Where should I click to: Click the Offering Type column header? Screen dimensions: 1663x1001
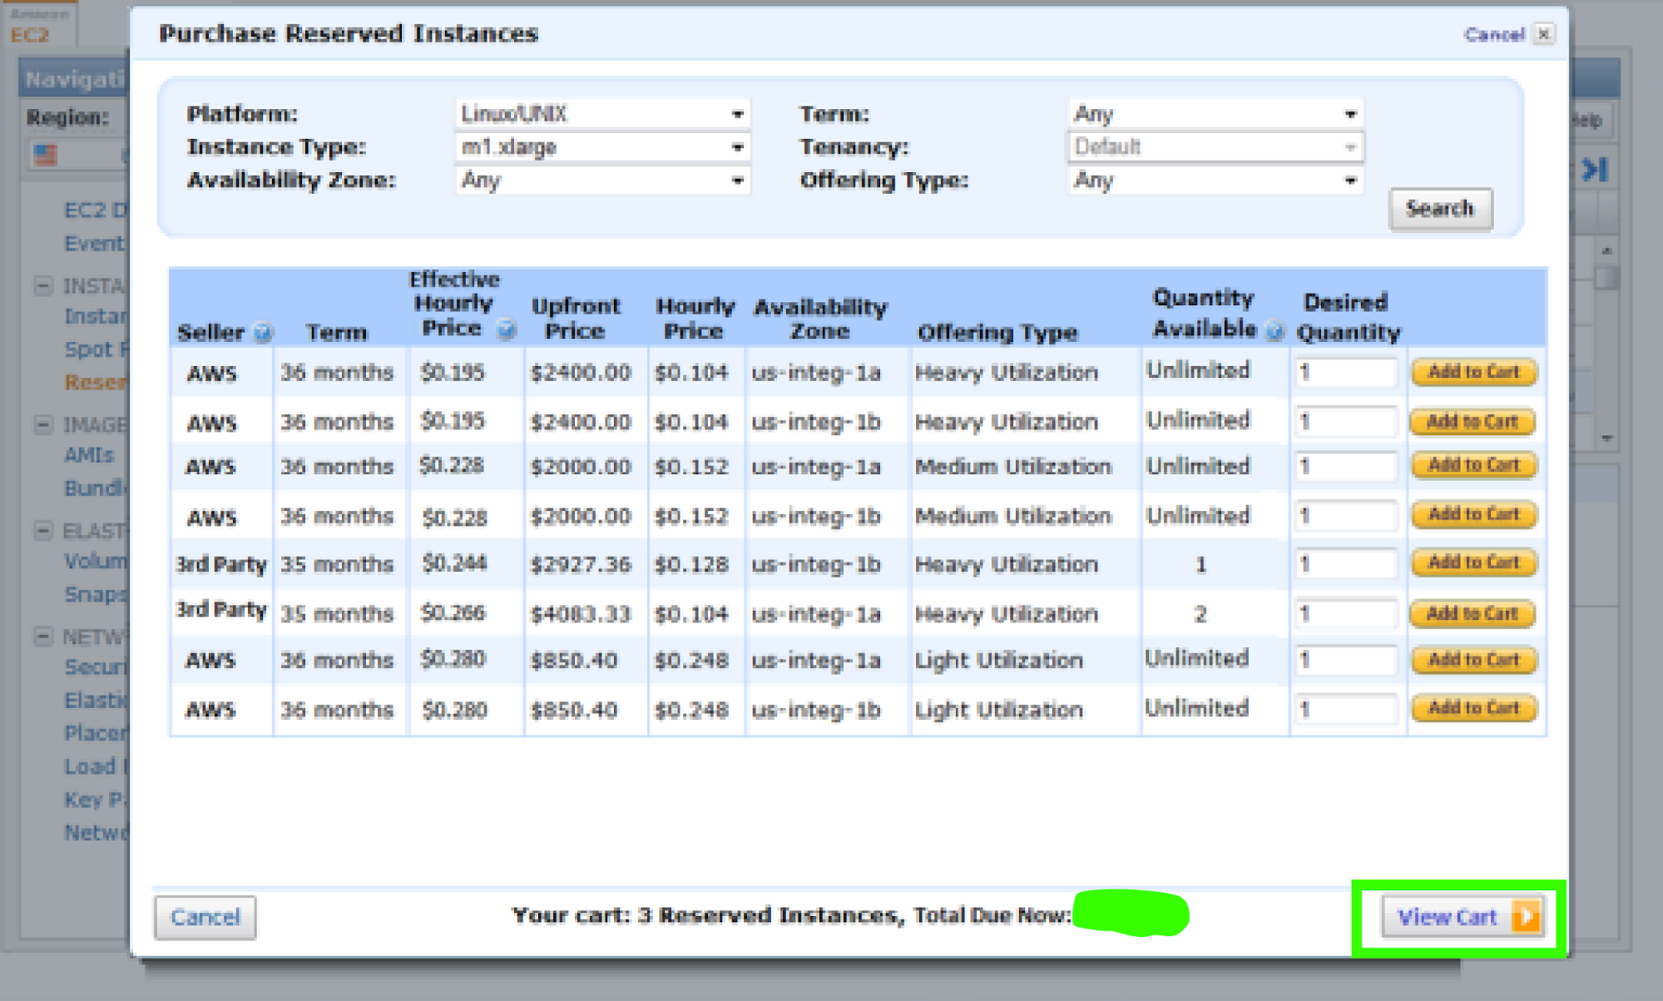coord(997,333)
